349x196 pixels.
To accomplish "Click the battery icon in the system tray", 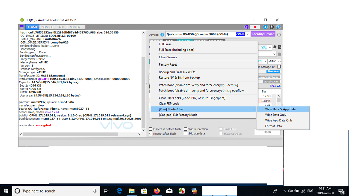I will tap(297, 191).
